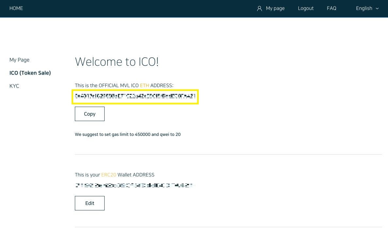The height and width of the screenshot is (231, 388).
Task: Go to HOME in the top navigation
Action: pyautogui.click(x=16, y=8)
